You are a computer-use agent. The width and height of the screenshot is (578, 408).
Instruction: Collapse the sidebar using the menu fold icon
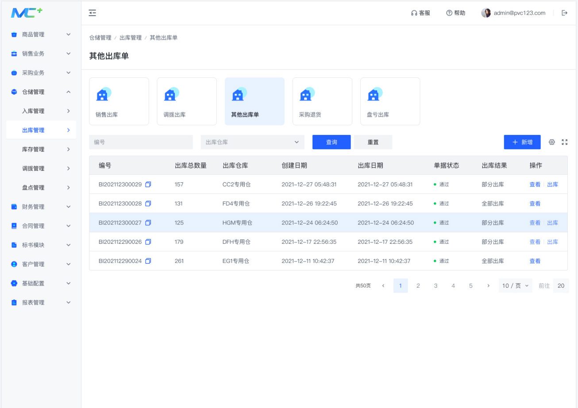coord(92,13)
